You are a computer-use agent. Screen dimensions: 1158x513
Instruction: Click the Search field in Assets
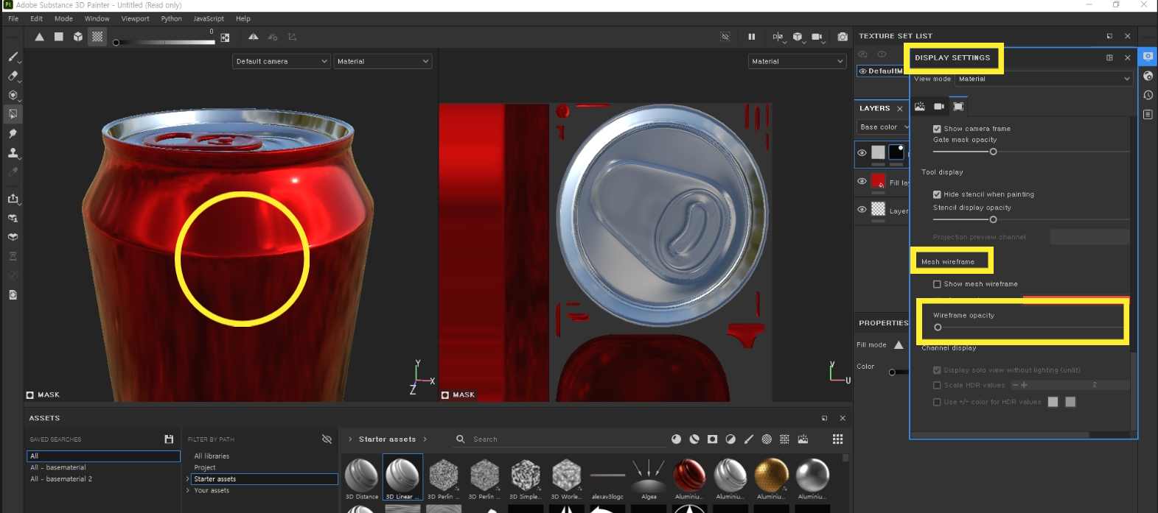(x=560, y=439)
